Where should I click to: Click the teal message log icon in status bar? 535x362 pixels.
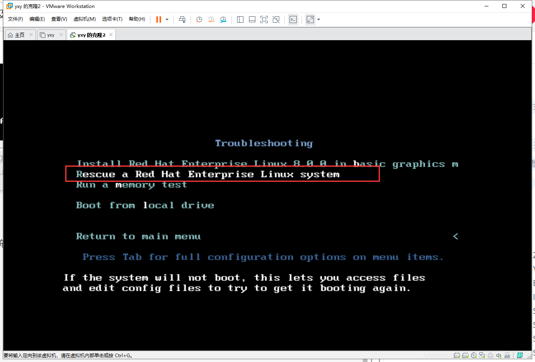point(520,355)
